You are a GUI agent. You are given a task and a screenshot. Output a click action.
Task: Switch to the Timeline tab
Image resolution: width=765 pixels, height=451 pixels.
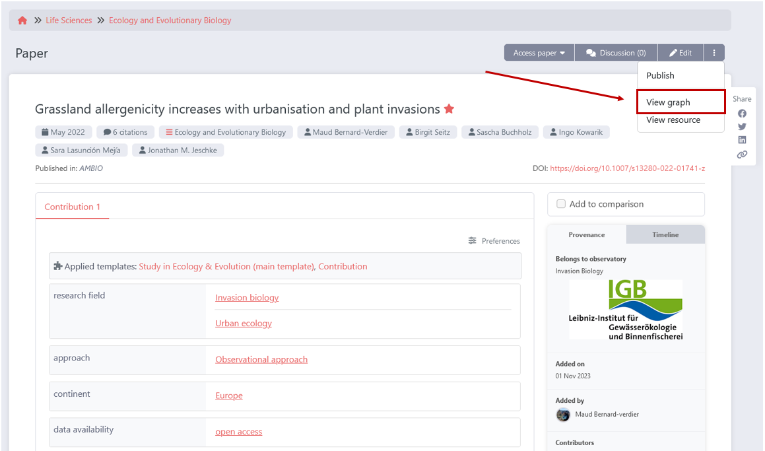pos(665,234)
